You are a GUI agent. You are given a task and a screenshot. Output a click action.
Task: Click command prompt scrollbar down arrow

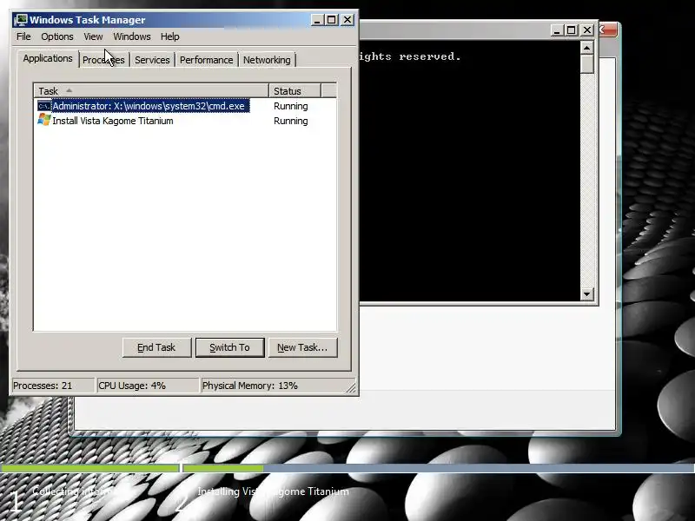(587, 293)
